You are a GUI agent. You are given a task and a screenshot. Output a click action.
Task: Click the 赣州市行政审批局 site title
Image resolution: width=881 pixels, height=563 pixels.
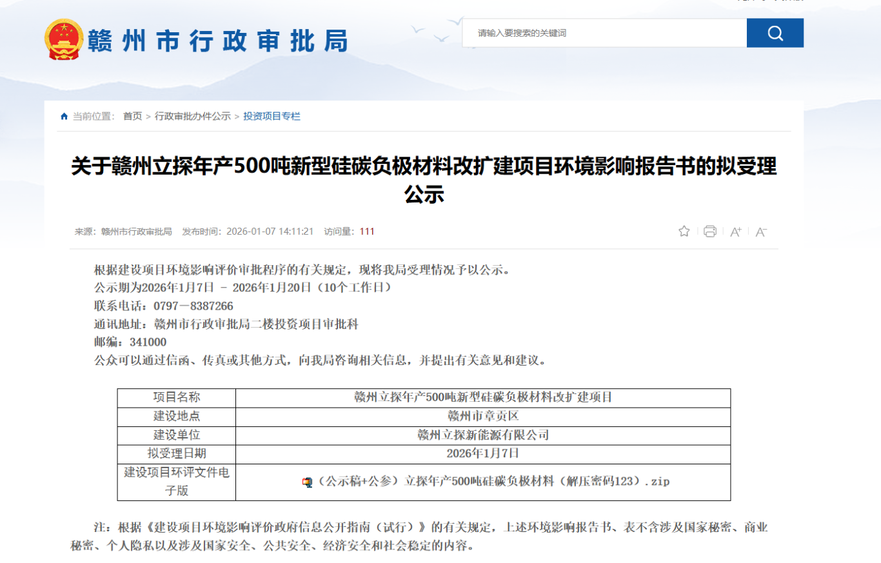coord(217,41)
